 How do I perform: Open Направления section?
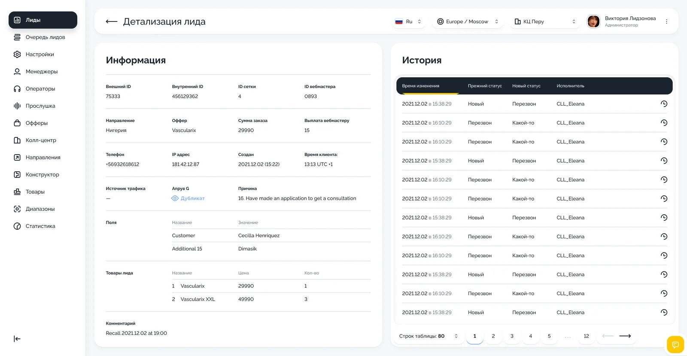tap(43, 158)
